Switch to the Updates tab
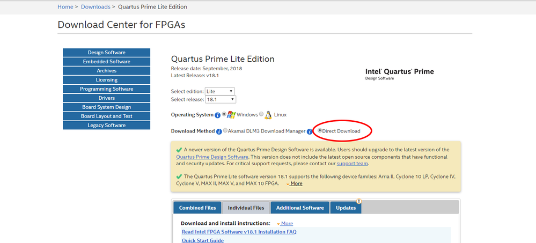Screen dimensions: 536x243 tap(346, 208)
